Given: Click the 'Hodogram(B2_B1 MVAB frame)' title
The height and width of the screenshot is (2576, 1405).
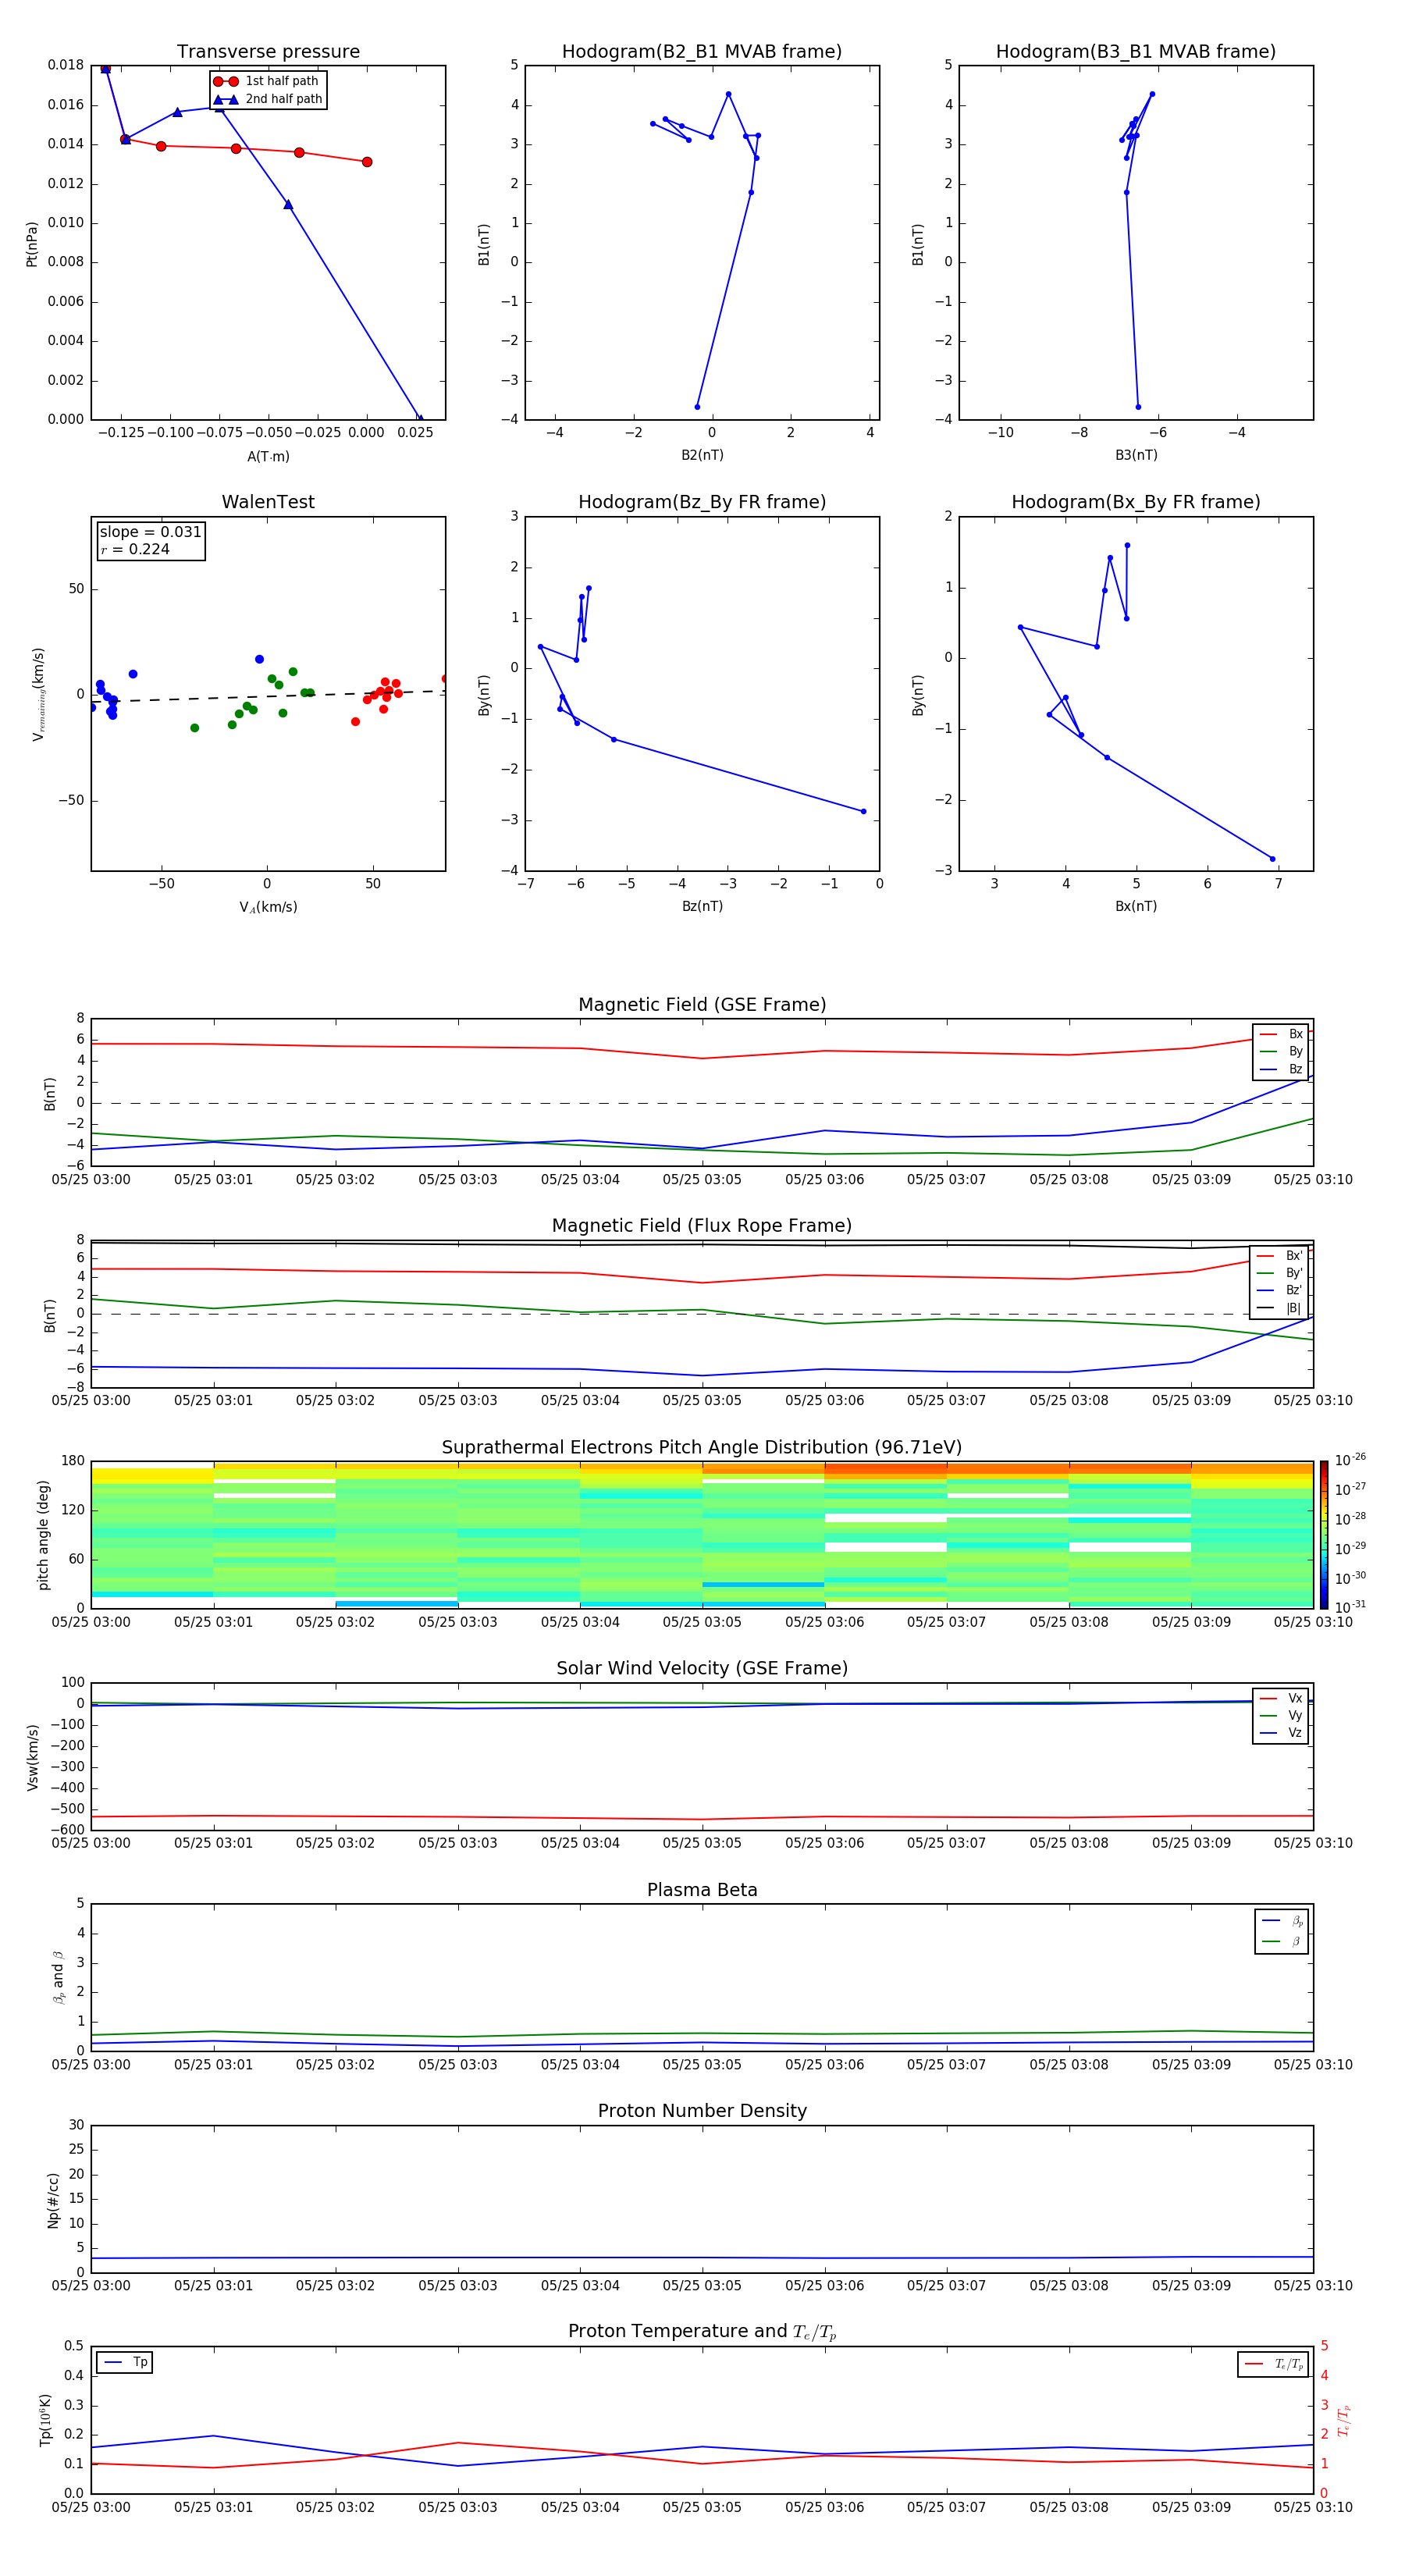Looking at the screenshot, I should pos(702,52).
